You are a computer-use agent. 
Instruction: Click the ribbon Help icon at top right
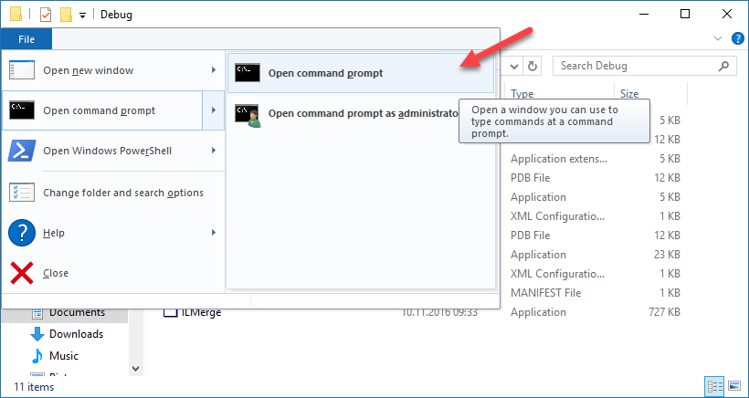click(x=738, y=38)
